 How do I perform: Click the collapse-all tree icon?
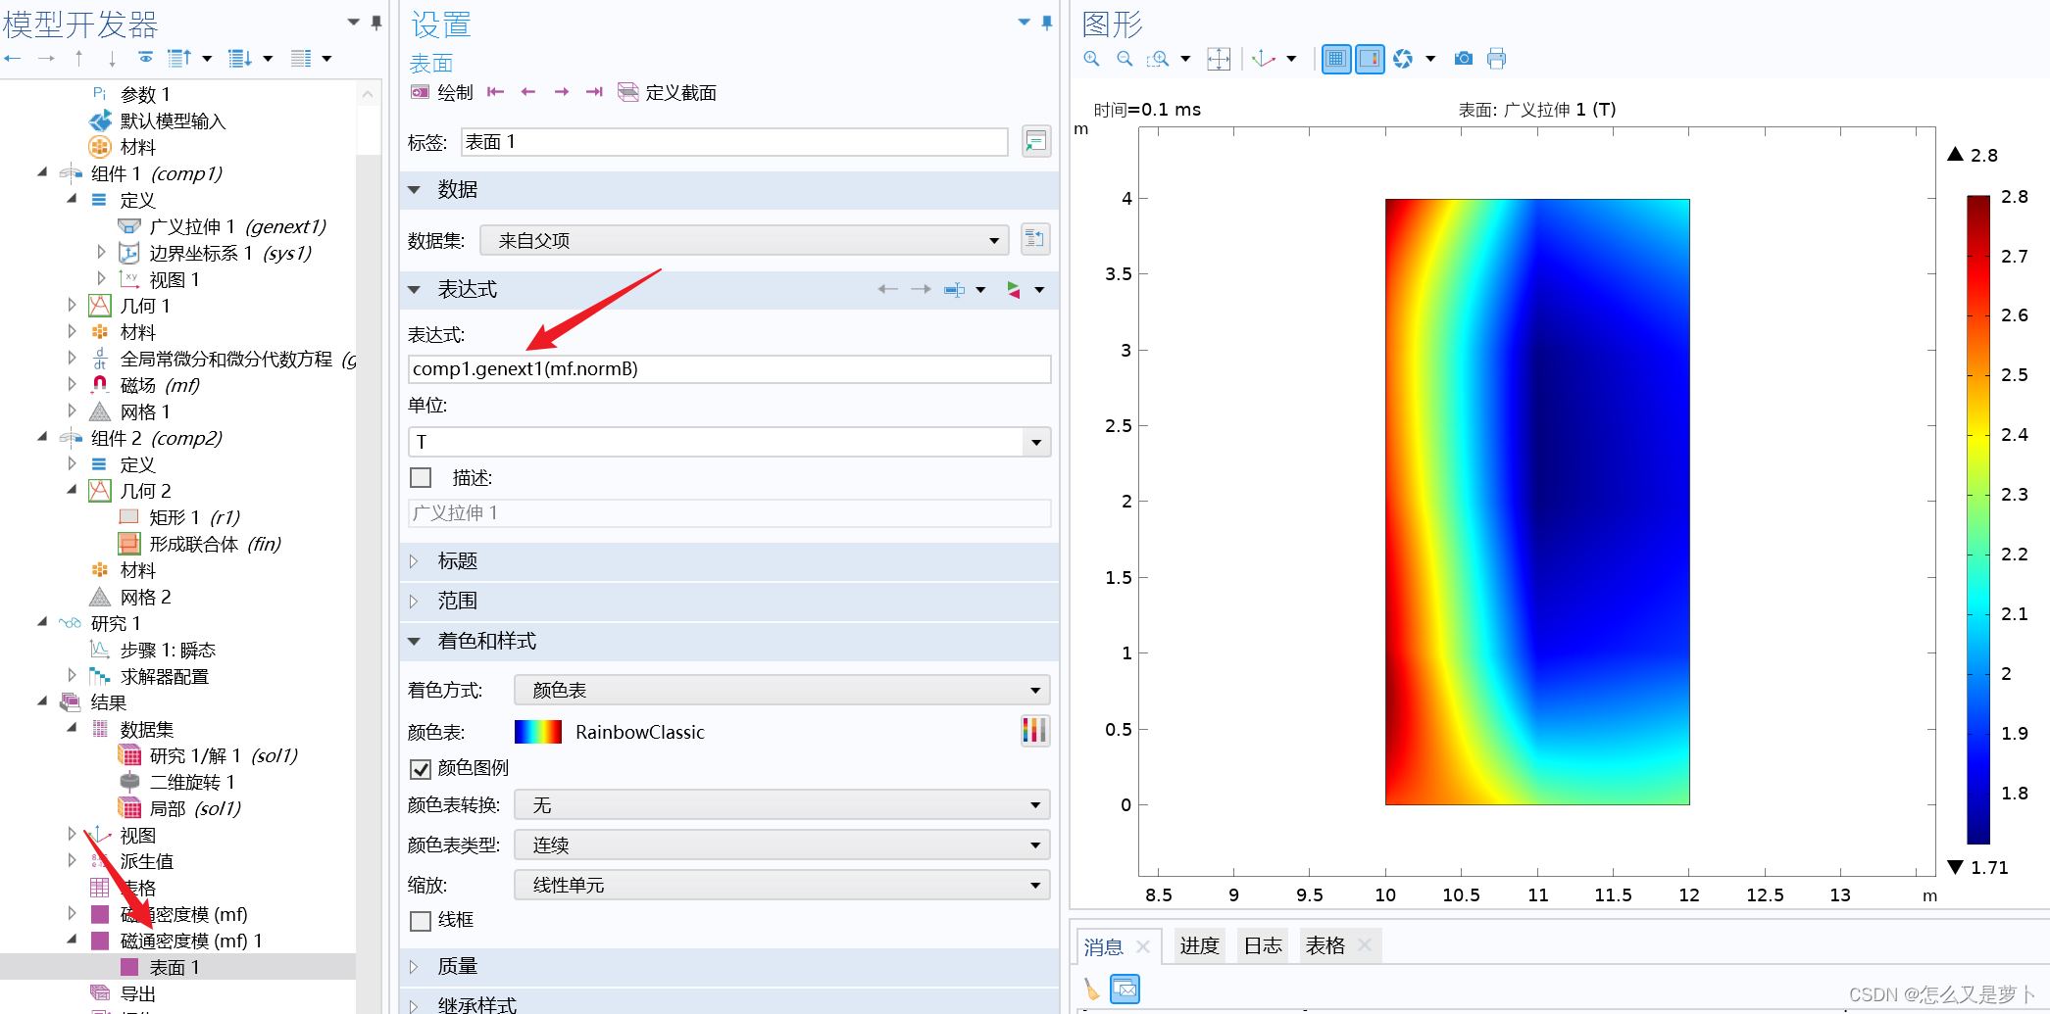179,59
